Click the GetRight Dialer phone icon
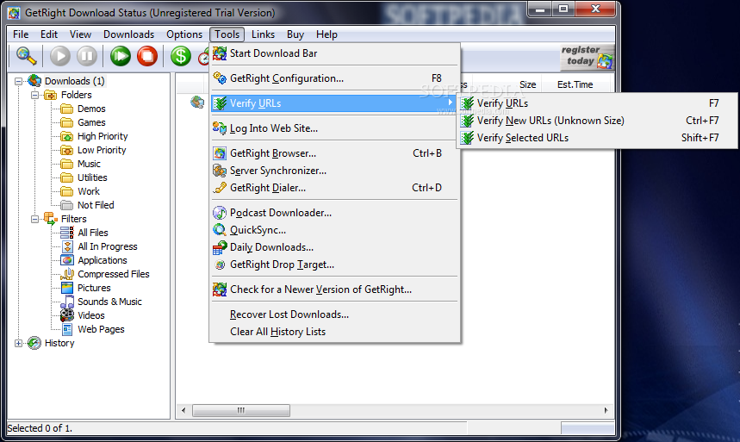This screenshot has height=442, width=740. (220, 188)
